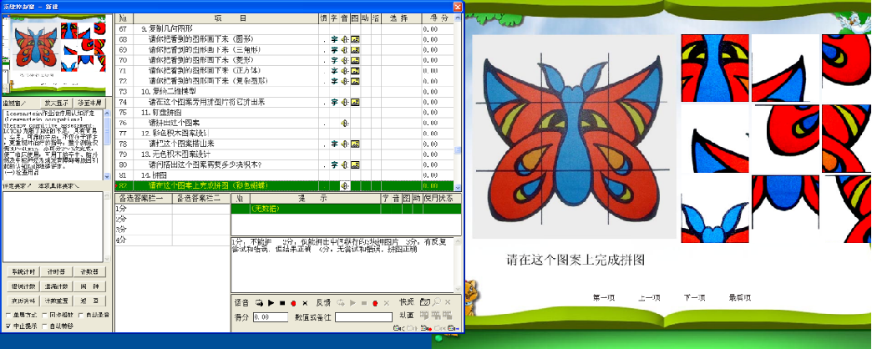This screenshot has height=349, width=872.
Task: Click the 语音 loop playback icon
Action: pyautogui.click(x=259, y=303)
